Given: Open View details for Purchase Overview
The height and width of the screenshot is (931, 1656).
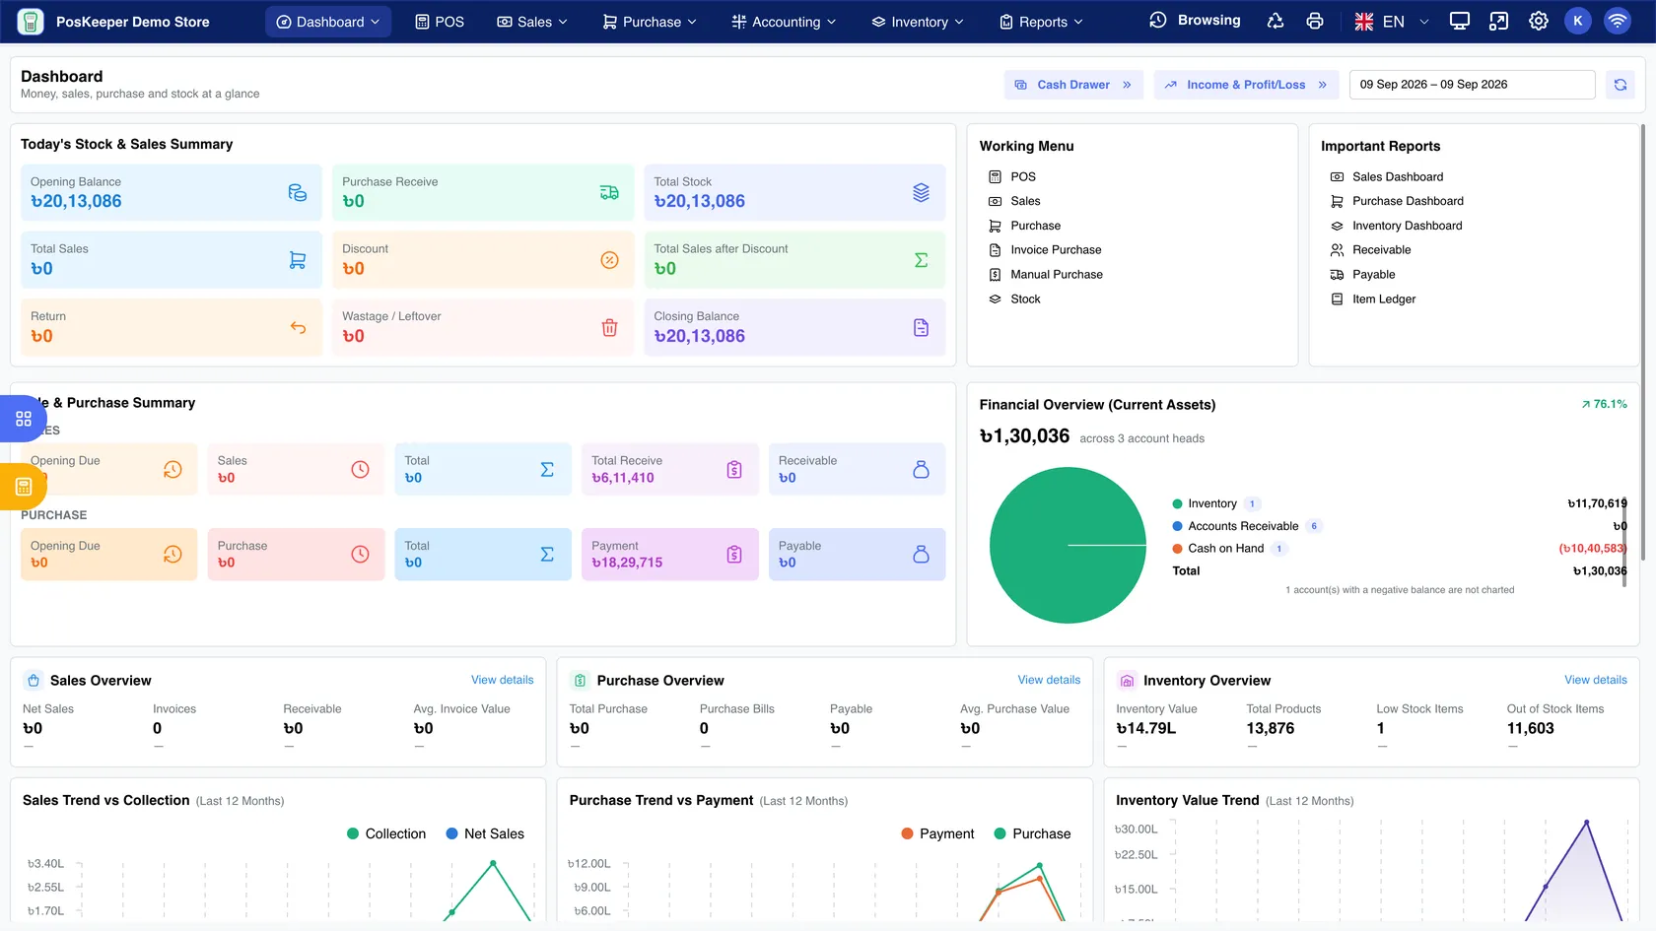Looking at the screenshot, I should 1049,681.
